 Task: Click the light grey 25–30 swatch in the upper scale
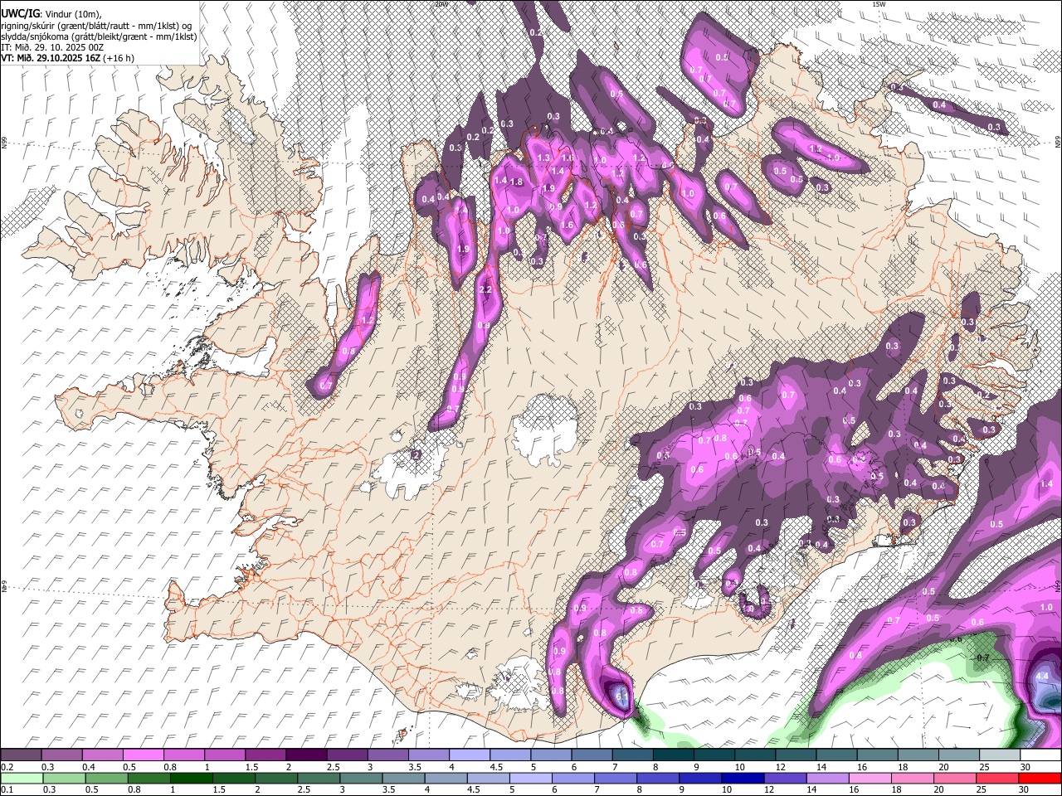[1001, 755]
